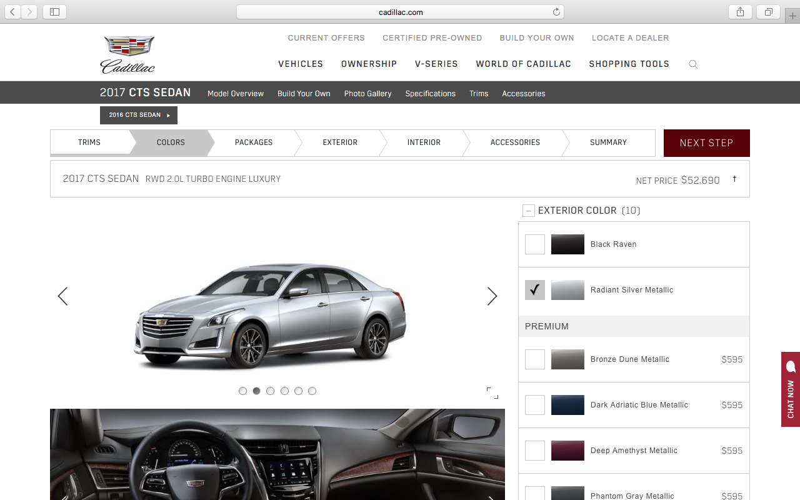Check the Bronze Dune Metallic box
This screenshot has width=800, height=500.
coord(535,359)
